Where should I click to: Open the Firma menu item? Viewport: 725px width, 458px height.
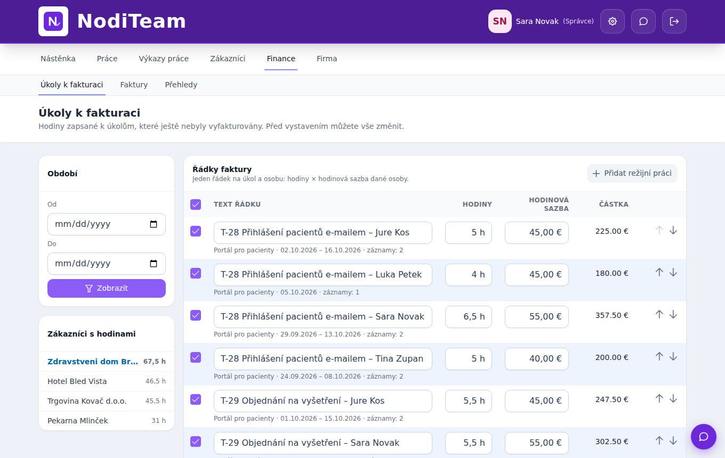tap(327, 59)
